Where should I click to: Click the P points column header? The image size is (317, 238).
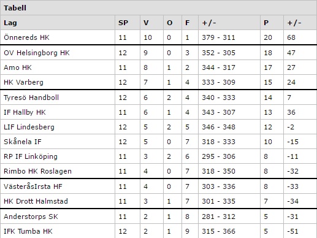pyautogui.click(x=266, y=23)
